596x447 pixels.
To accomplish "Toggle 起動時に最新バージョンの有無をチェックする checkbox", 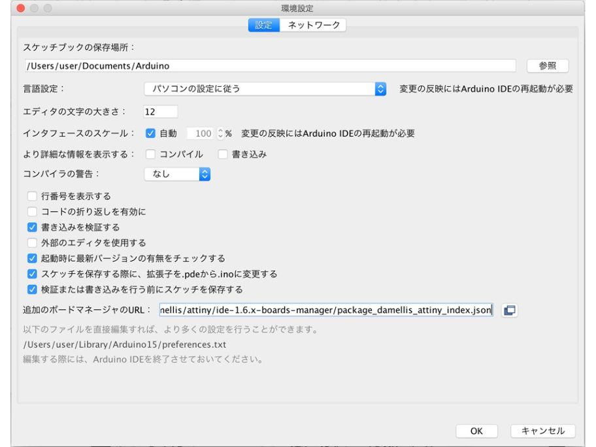I will pyautogui.click(x=32, y=259).
